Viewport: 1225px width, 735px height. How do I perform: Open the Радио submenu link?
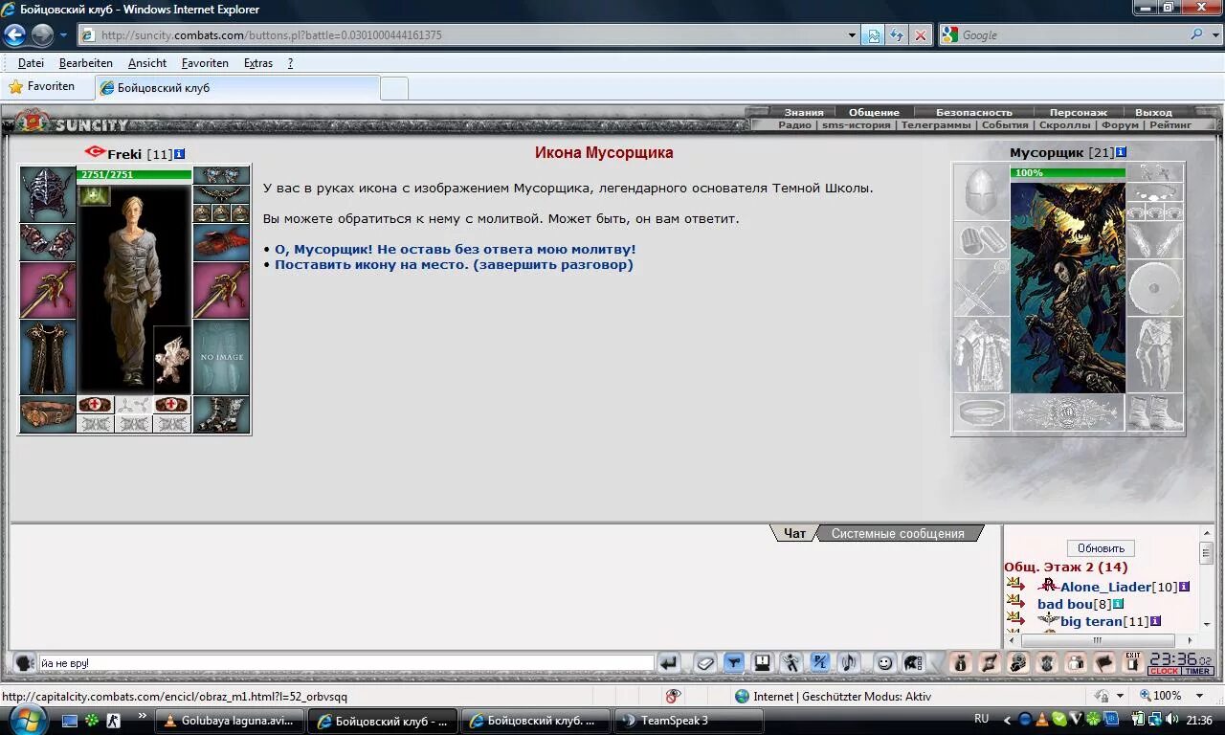point(794,124)
